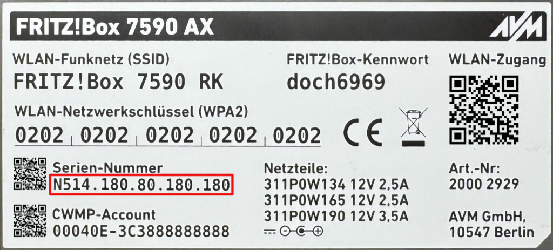Click the QR code beside Serien-Nummer
The width and height of the screenshot is (553, 250).
coord(30,174)
